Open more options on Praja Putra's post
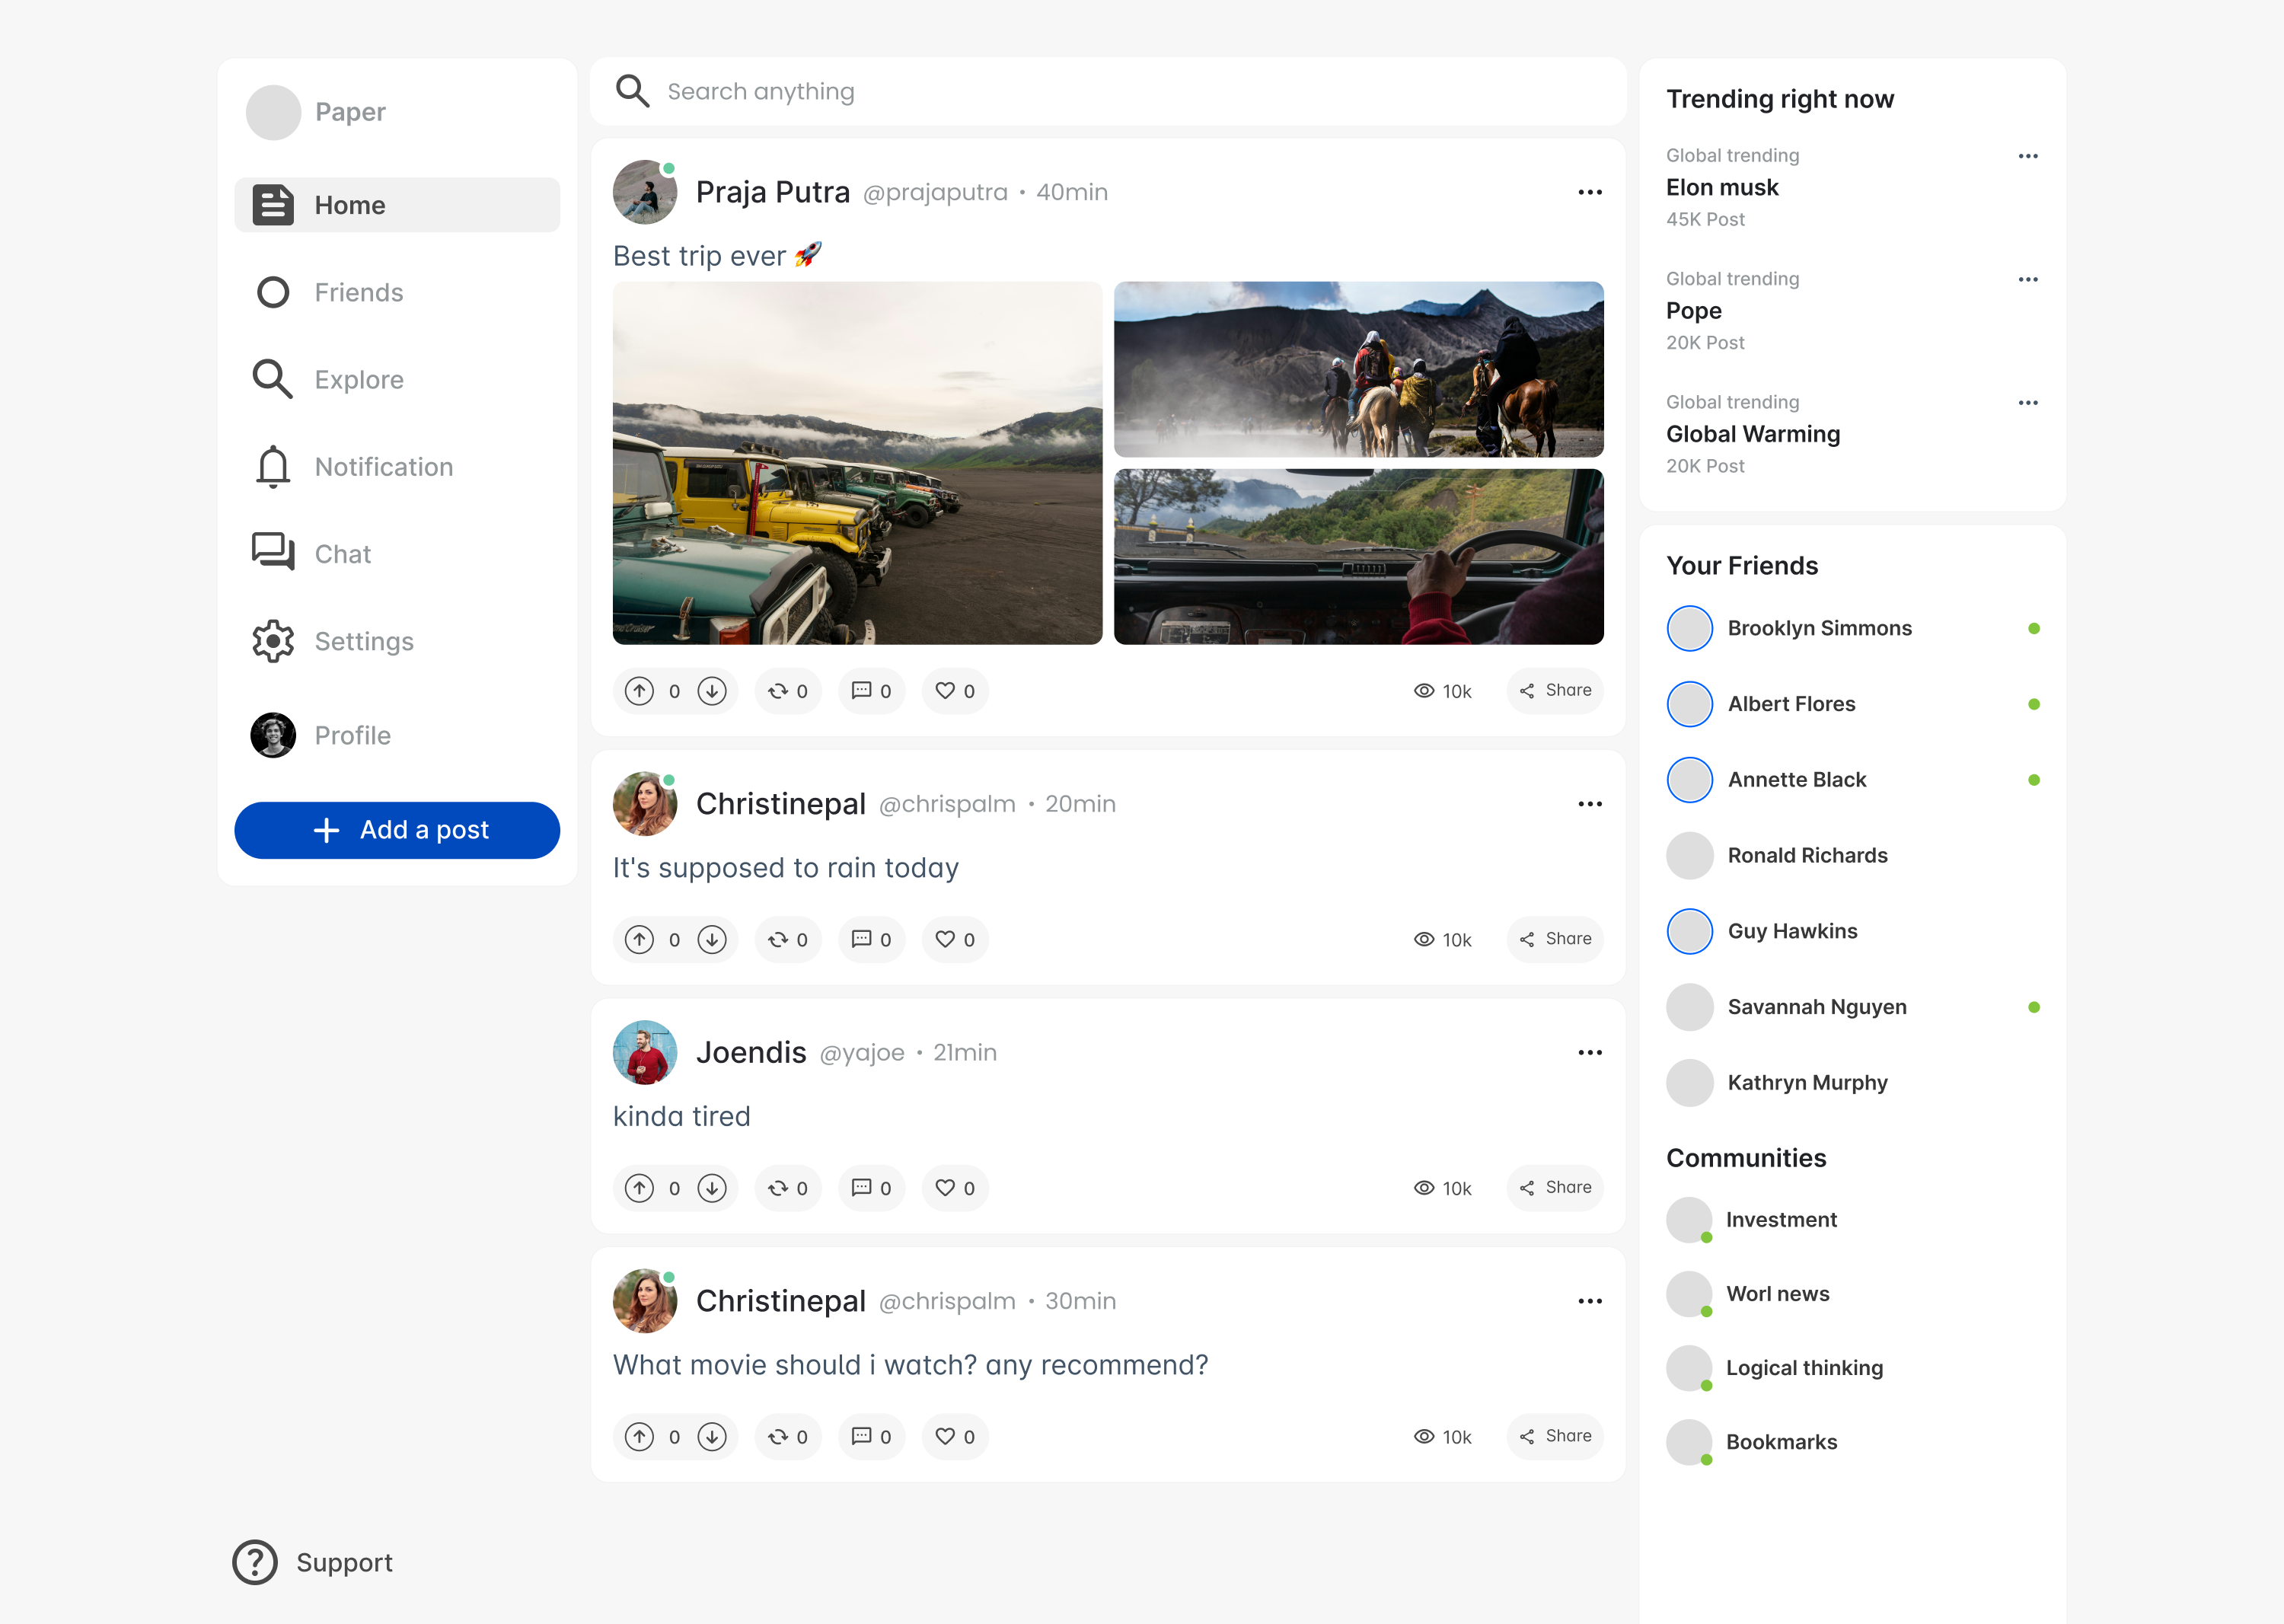2284x1624 pixels. [x=1589, y=192]
